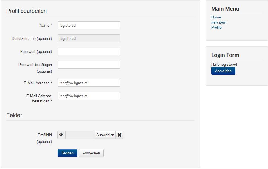Image resolution: width=268 pixels, height=169 pixels.
Task: Focus the Passwort input field
Action: [89, 51]
